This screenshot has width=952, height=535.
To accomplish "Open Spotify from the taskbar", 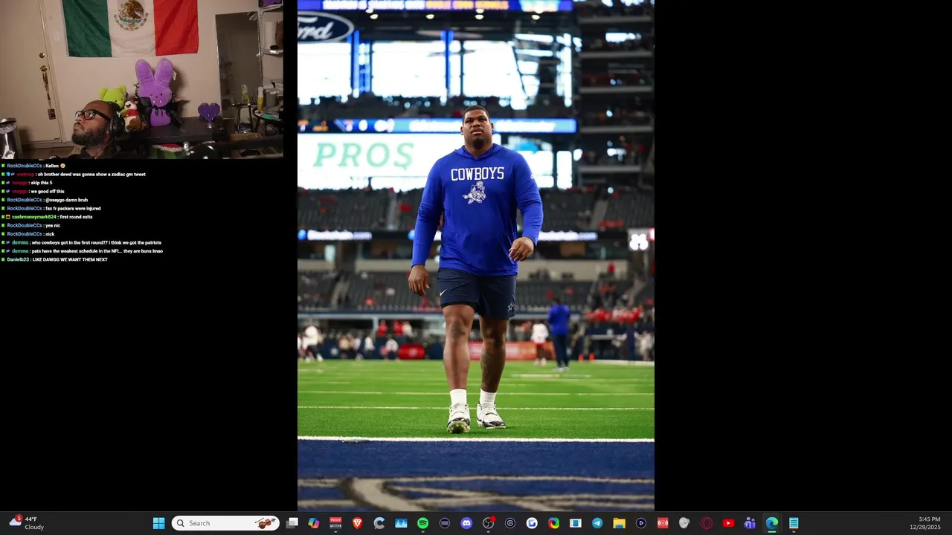I will coord(422,523).
